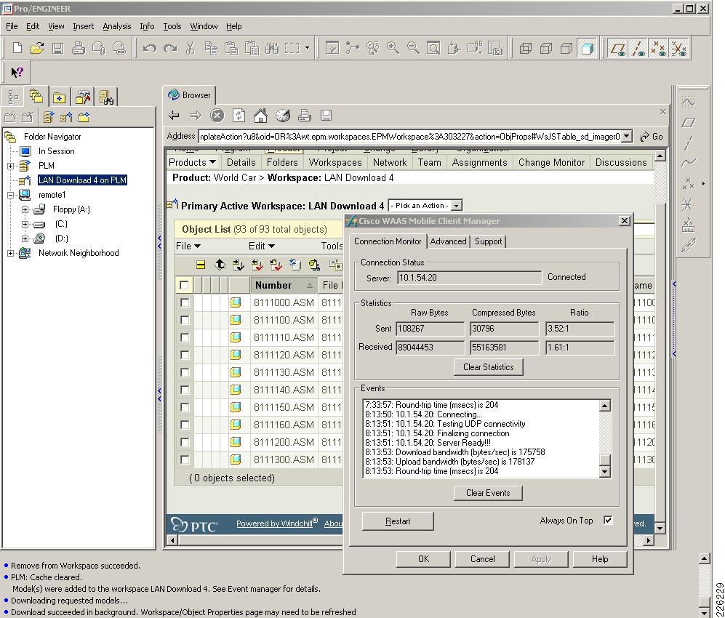Open the Products dropdown in Windchill navigation

pos(193,162)
